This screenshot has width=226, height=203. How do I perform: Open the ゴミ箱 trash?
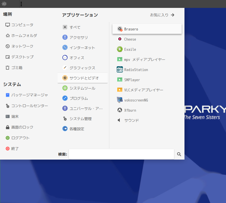[14, 68]
